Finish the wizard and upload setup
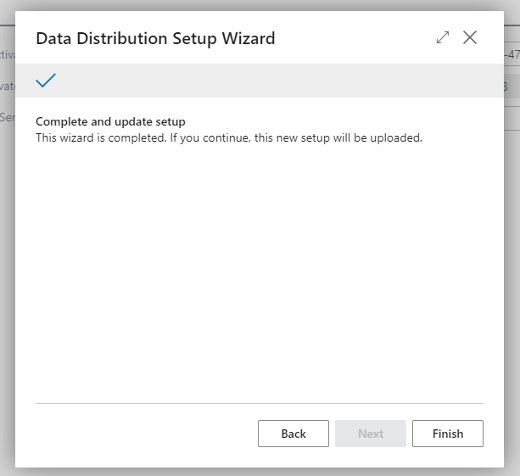Viewport: 520px width, 476px height. pos(447,434)
